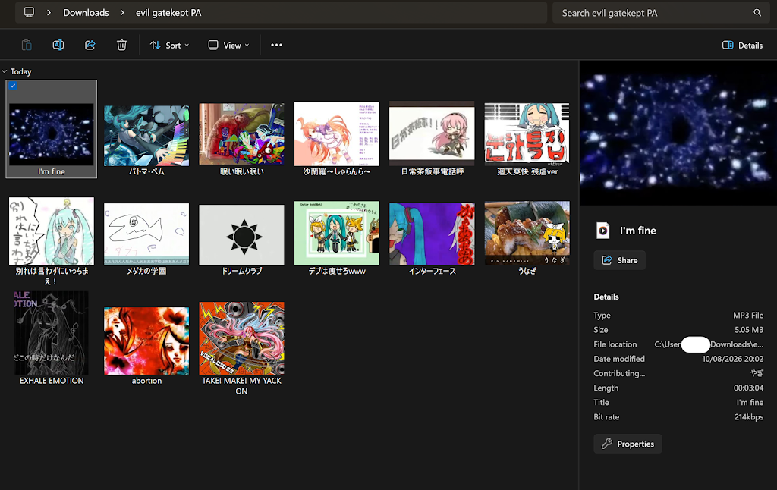Click the Paste clipboard icon in toolbar
Image resolution: width=777 pixels, height=490 pixels.
tap(27, 45)
